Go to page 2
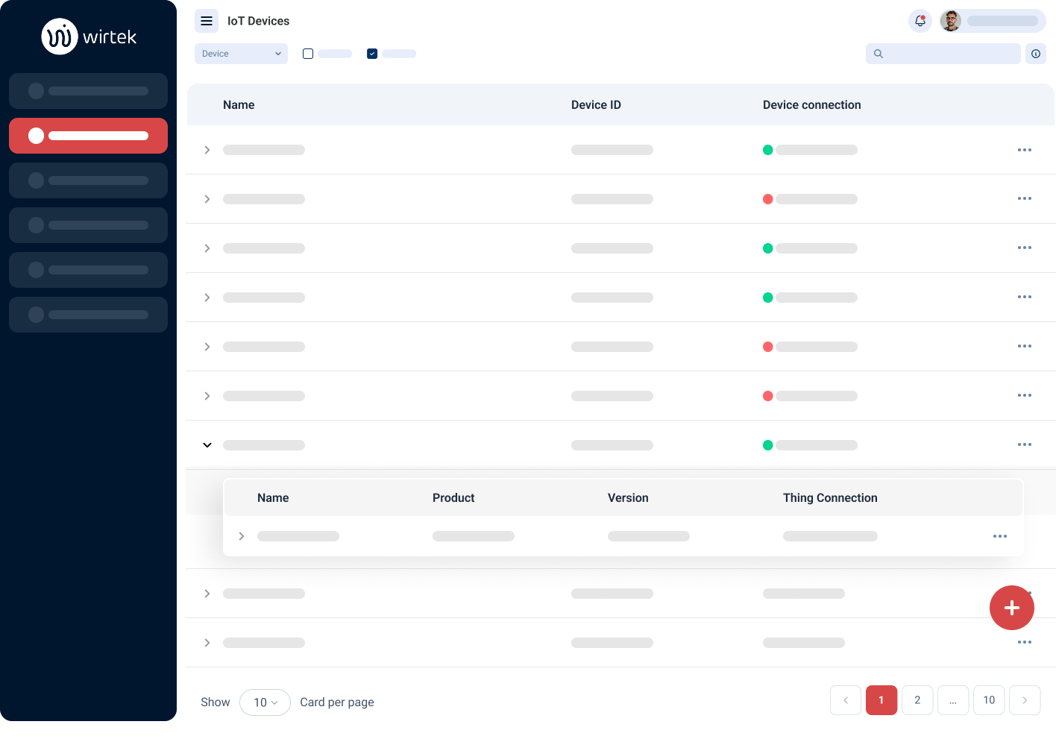Image resolution: width=1056 pixels, height=739 pixels. pyautogui.click(x=917, y=700)
